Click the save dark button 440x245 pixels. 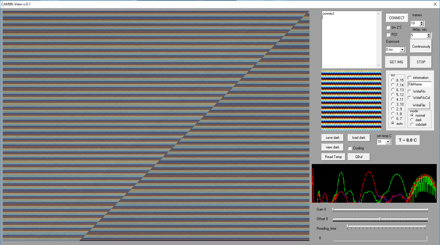pyautogui.click(x=332, y=138)
